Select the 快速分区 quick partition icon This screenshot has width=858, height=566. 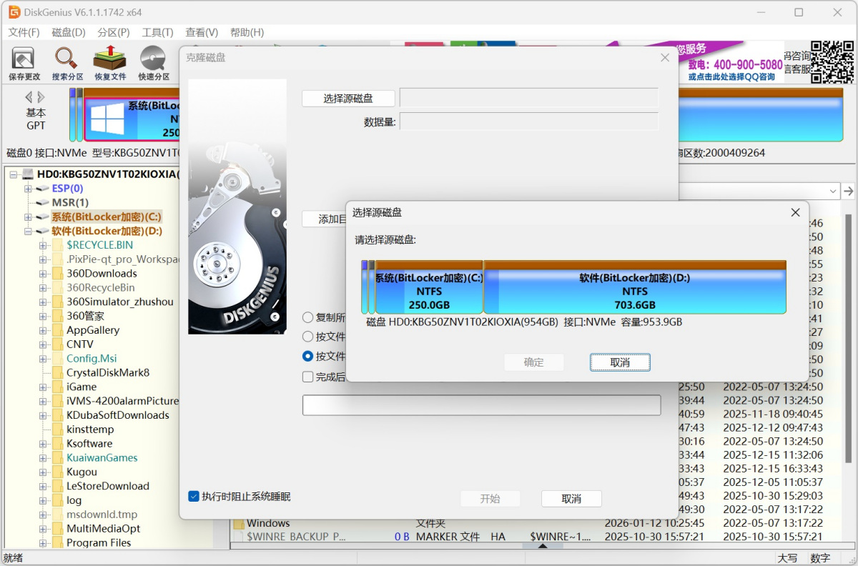tap(154, 63)
